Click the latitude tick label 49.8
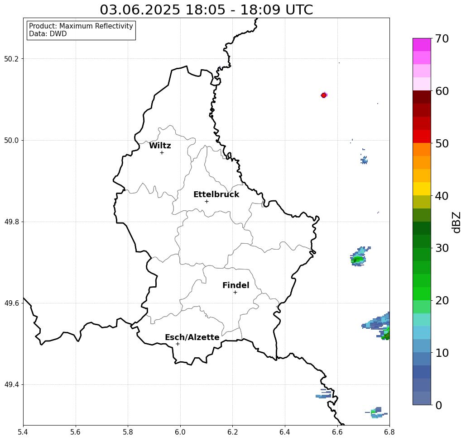The width and height of the screenshot is (466, 440). tap(11, 222)
